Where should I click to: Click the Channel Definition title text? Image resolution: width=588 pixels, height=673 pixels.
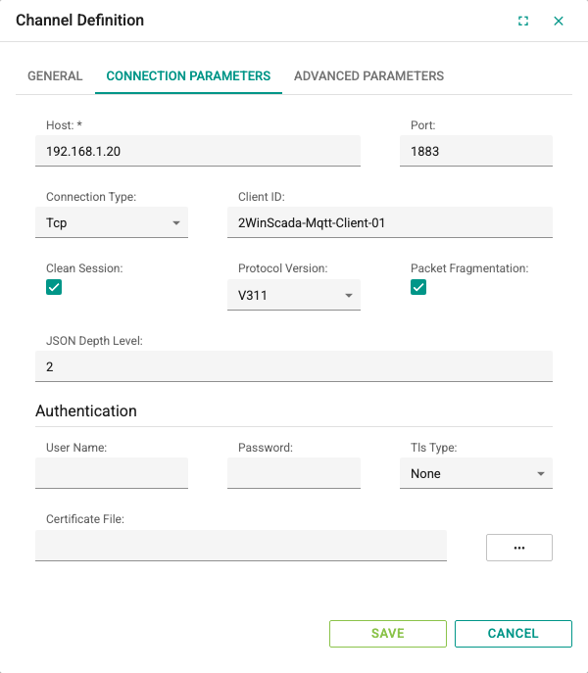click(80, 21)
